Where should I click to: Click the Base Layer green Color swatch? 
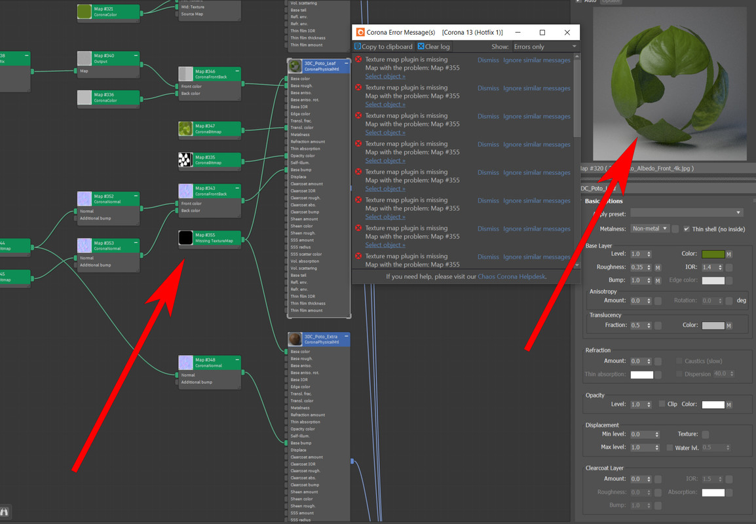(x=713, y=254)
